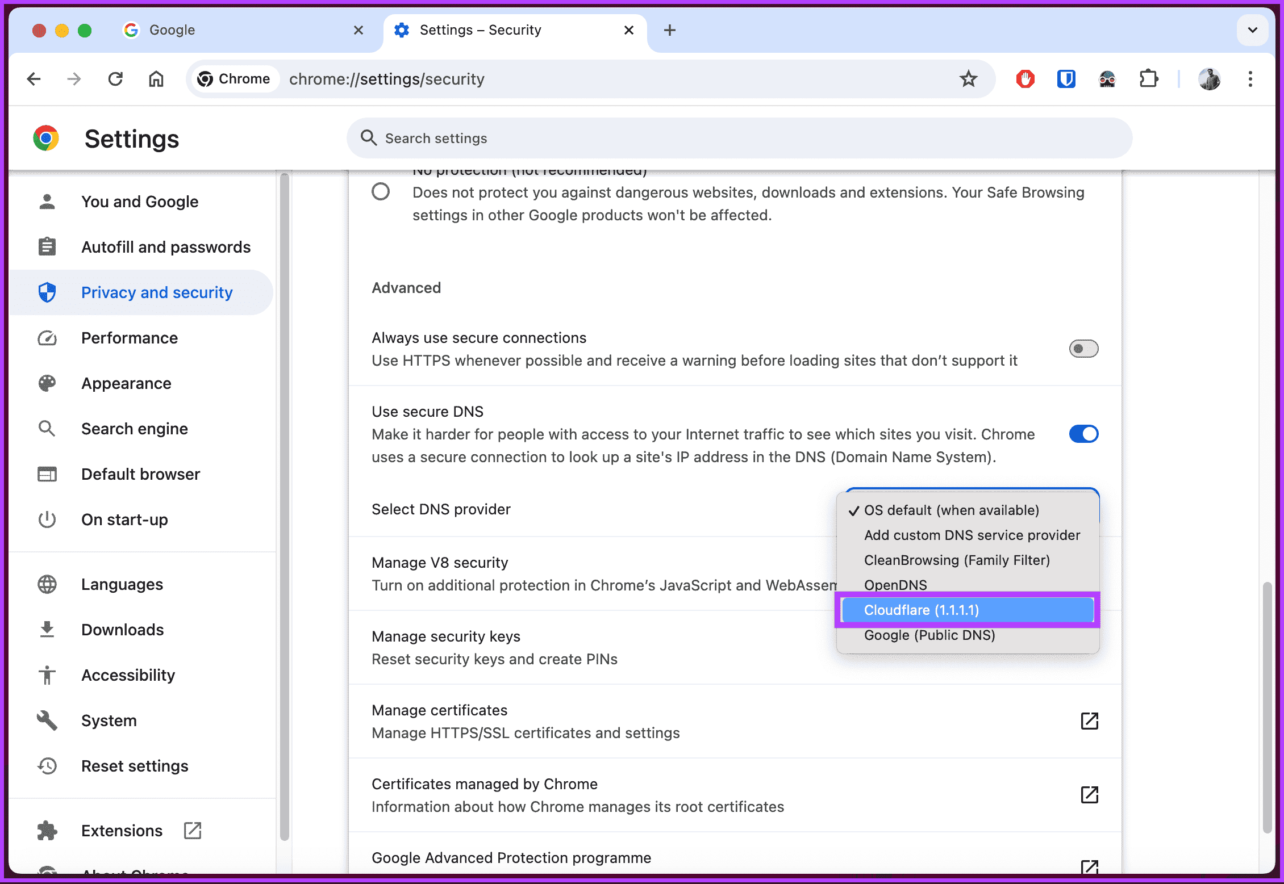Open Default browser settings
The width and height of the screenshot is (1284, 884).
tap(142, 474)
